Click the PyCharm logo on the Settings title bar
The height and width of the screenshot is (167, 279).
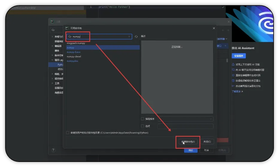click(x=52, y=22)
